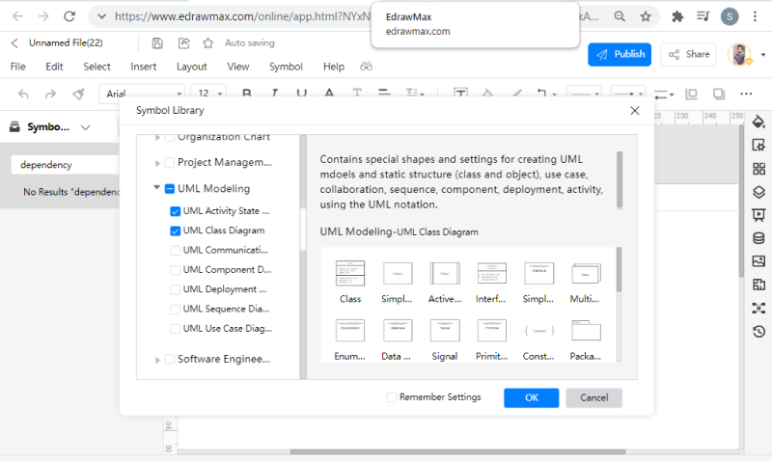Open the grid theme panel icon
Viewport: 772px width, 462px height.
(758, 169)
